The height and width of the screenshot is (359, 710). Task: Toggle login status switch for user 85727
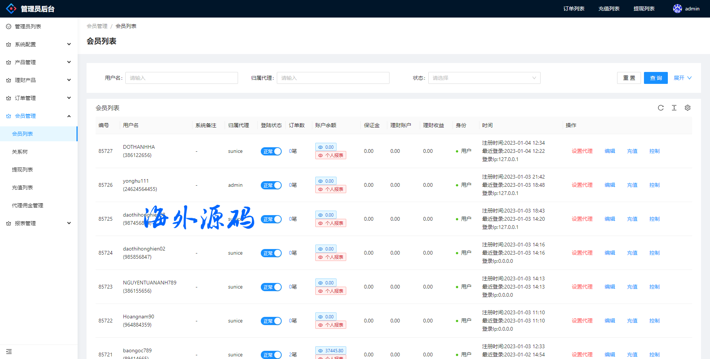click(271, 151)
